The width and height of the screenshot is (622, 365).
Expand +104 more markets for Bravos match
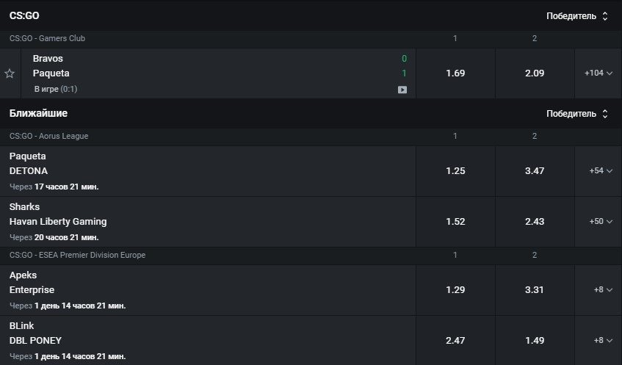pyautogui.click(x=598, y=73)
